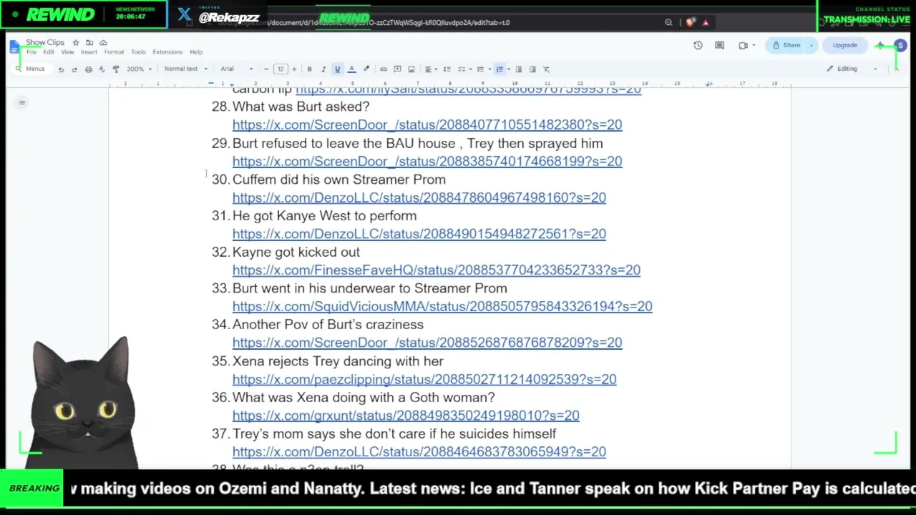This screenshot has width=916, height=515.
Task: Add a comment from the toolbar
Action: click(x=397, y=69)
